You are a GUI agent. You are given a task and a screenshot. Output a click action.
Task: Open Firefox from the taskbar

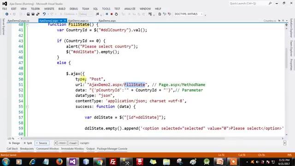[59, 162]
